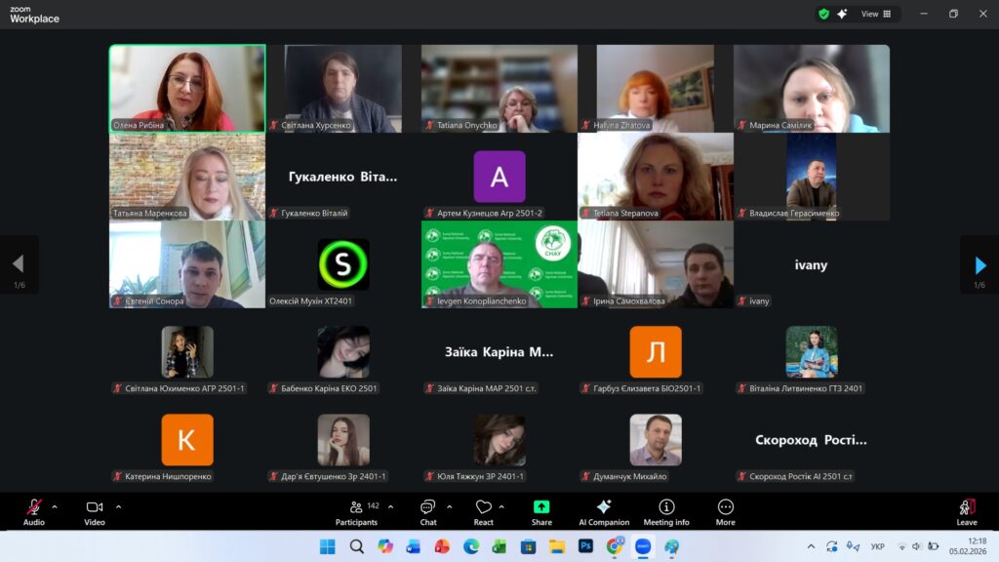Open audio options arrow next to Audio
Screen dimensions: 999x562
55,506
